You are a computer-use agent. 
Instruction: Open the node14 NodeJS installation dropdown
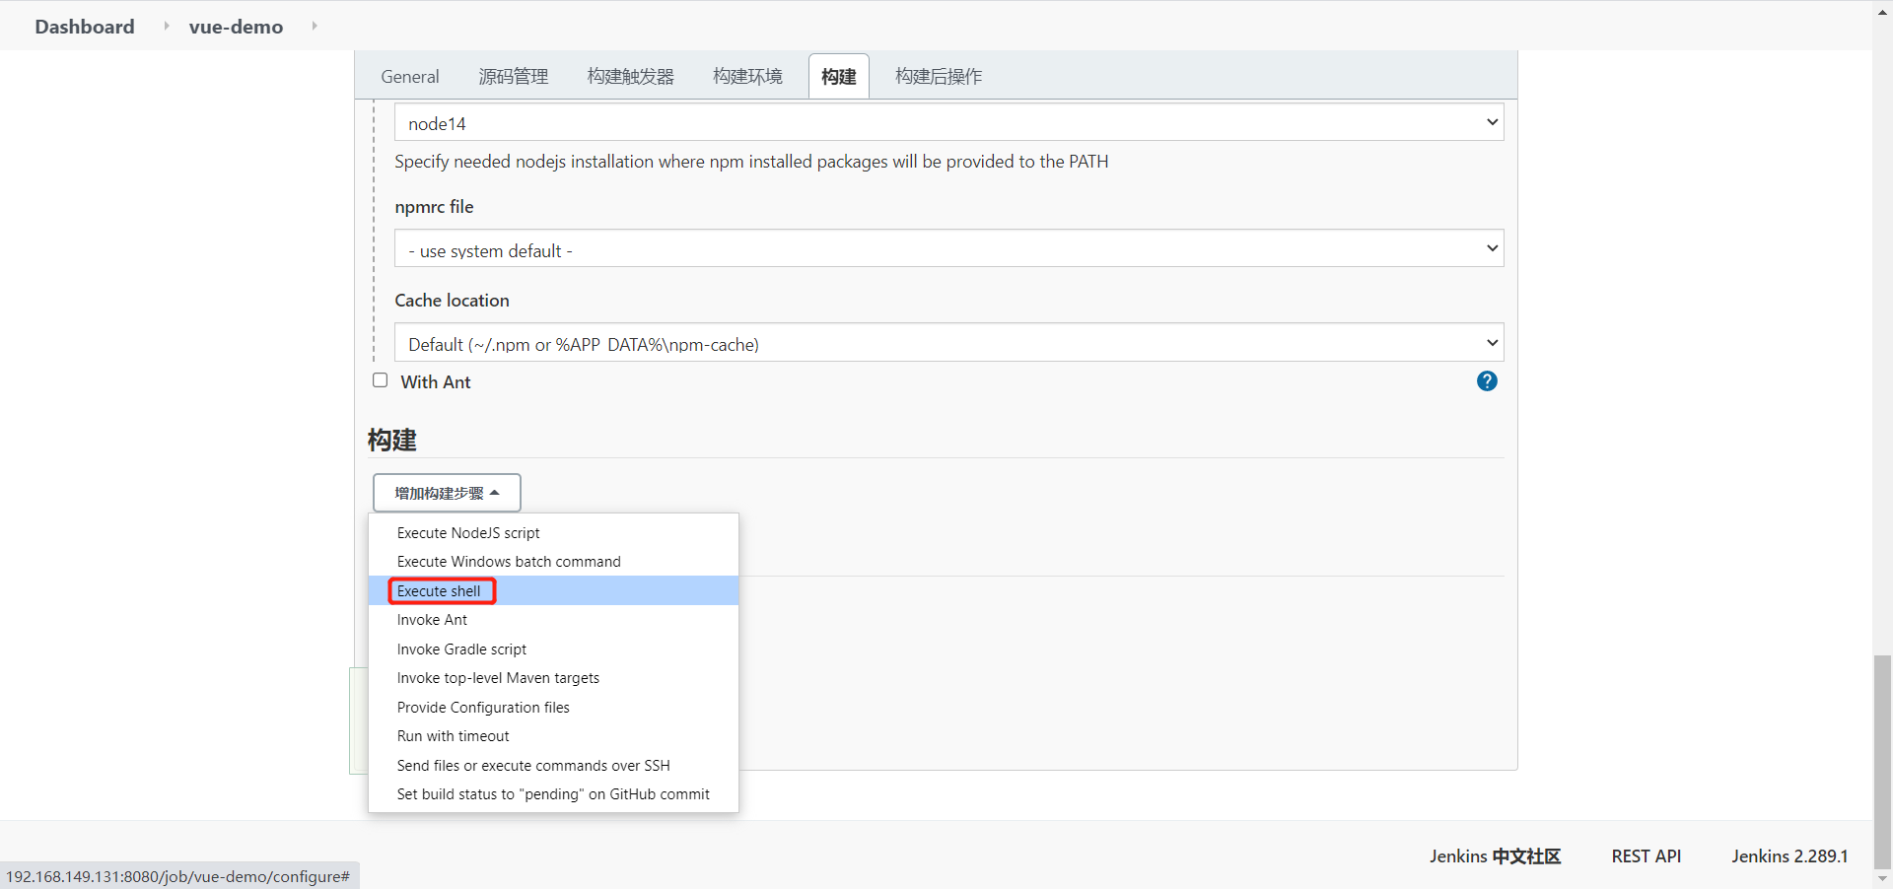click(948, 122)
